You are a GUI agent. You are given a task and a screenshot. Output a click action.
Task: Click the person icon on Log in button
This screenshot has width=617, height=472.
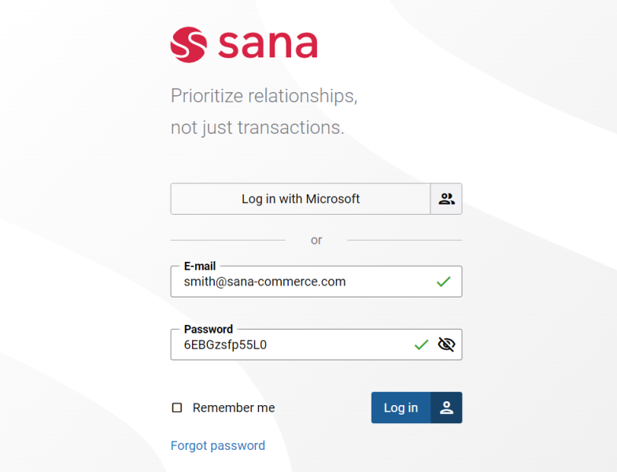pos(446,407)
